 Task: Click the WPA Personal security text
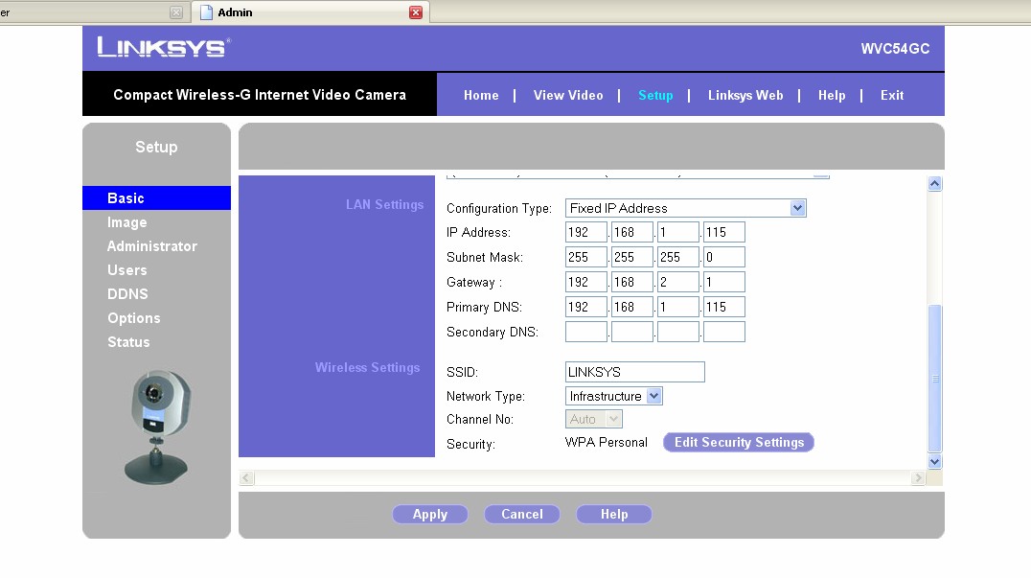[x=607, y=443]
